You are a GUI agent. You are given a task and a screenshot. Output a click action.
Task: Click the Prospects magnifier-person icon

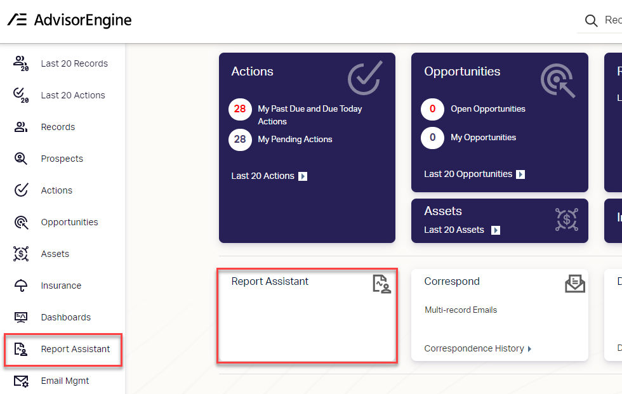(x=20, y=159)
